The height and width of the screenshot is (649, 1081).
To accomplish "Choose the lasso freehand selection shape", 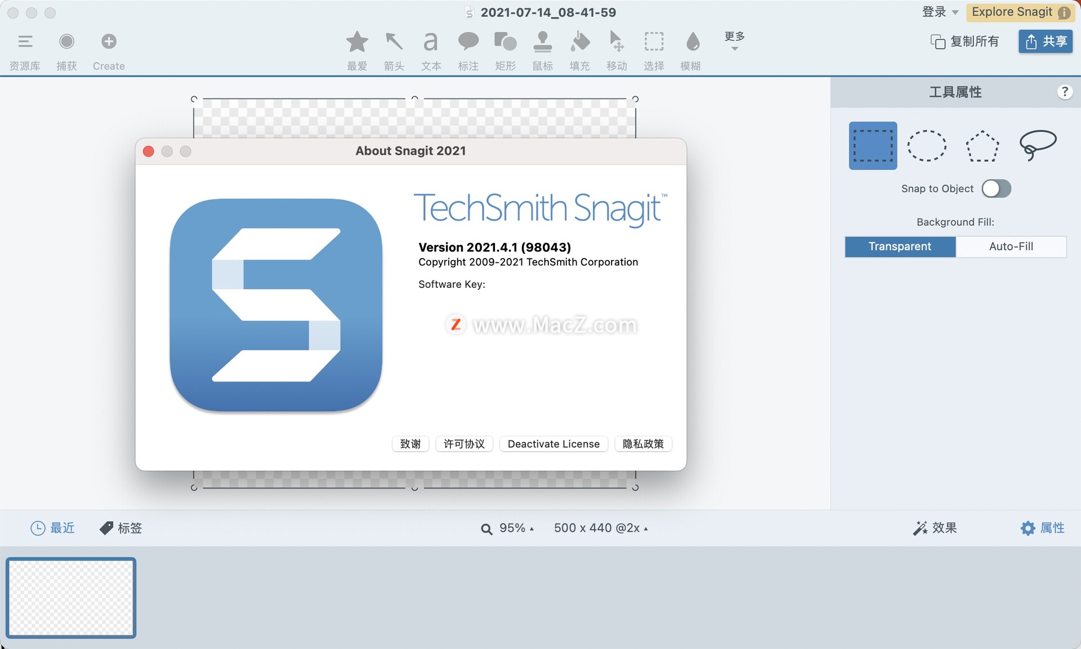I will click(x=1037, y=145).
